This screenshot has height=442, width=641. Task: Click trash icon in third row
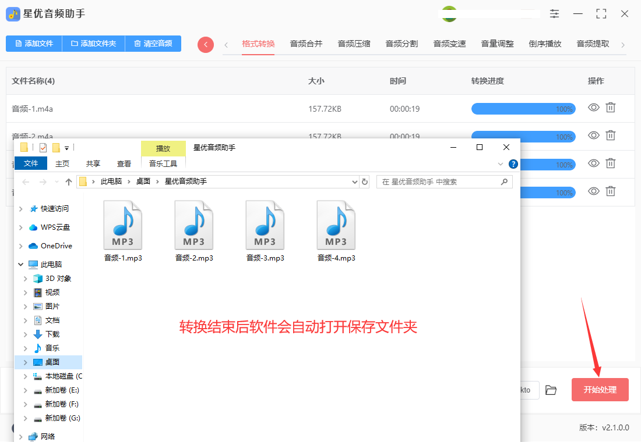tap(610, 163)
